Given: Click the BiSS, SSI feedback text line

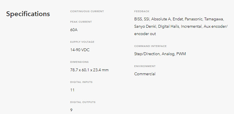Looking at the screenshot, I should (179, 19).
